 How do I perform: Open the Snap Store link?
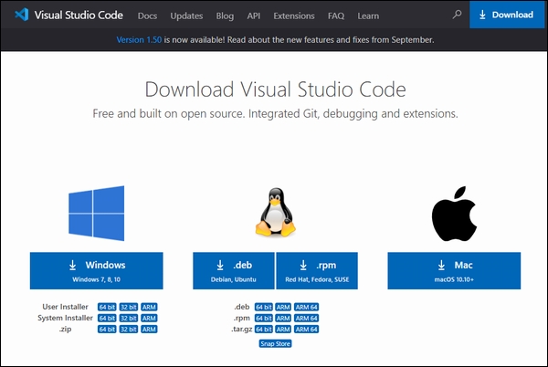coord(276,343)
